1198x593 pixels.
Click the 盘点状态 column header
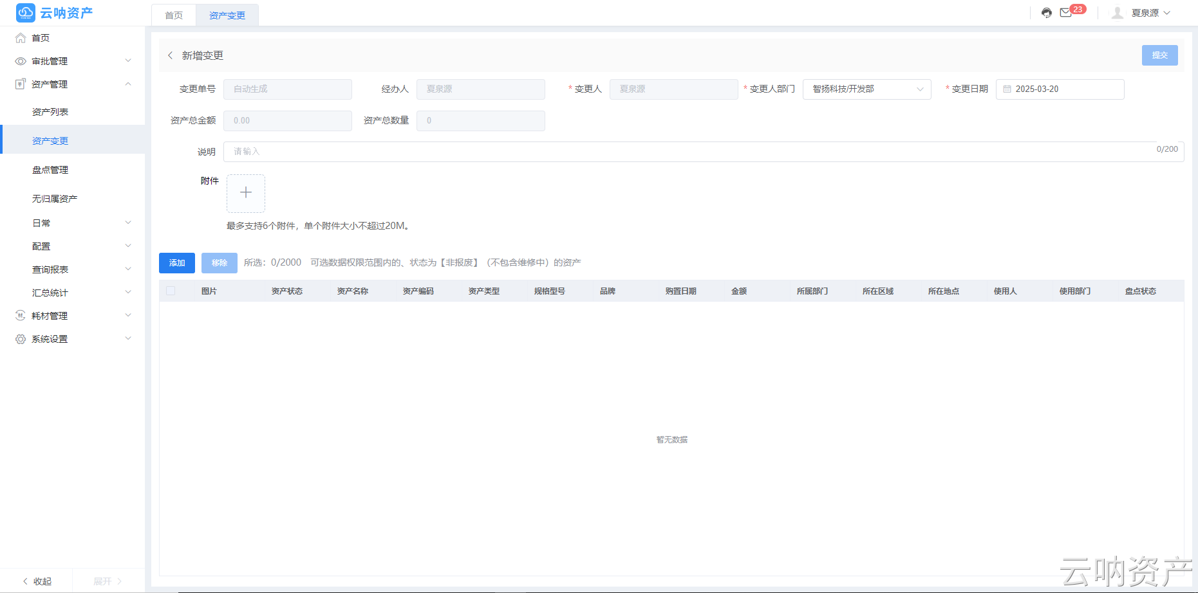pos(1141,291)
